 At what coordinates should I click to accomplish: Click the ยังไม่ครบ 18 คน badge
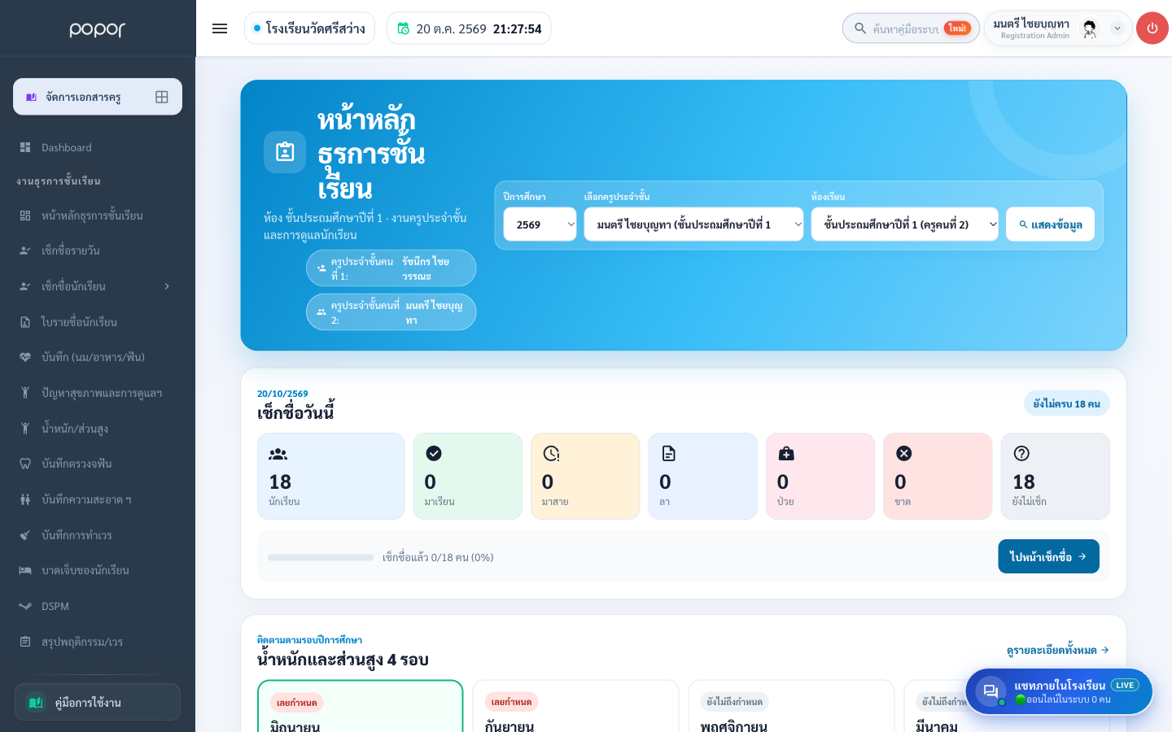(x=1066, y=403)
